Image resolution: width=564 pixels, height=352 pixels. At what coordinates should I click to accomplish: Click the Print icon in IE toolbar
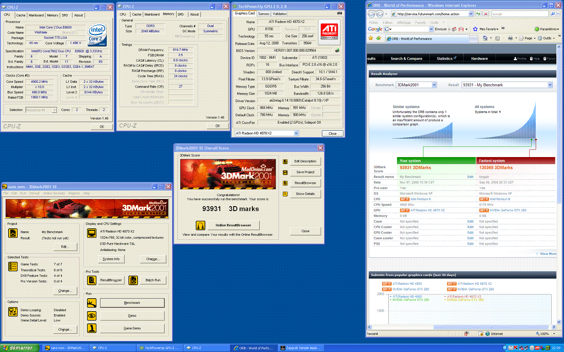pyautogui.click(x=510, y=38)
